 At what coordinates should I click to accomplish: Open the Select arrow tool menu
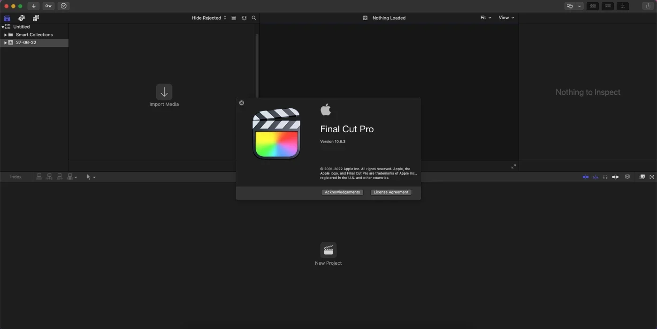coord(91,177)
